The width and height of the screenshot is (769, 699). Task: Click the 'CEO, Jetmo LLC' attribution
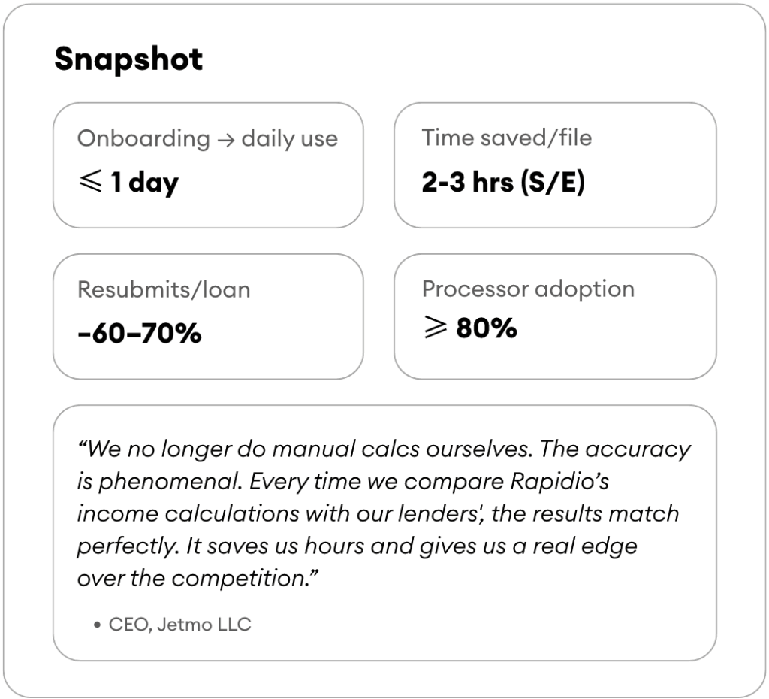coord(180,625)
